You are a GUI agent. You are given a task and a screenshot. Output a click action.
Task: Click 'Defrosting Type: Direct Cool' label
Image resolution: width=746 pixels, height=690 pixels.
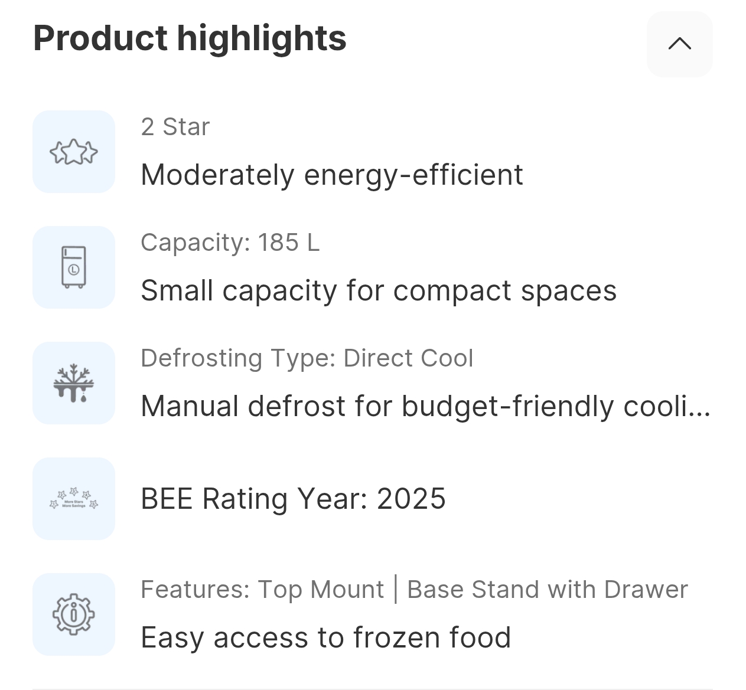click(x=307, y=358)
